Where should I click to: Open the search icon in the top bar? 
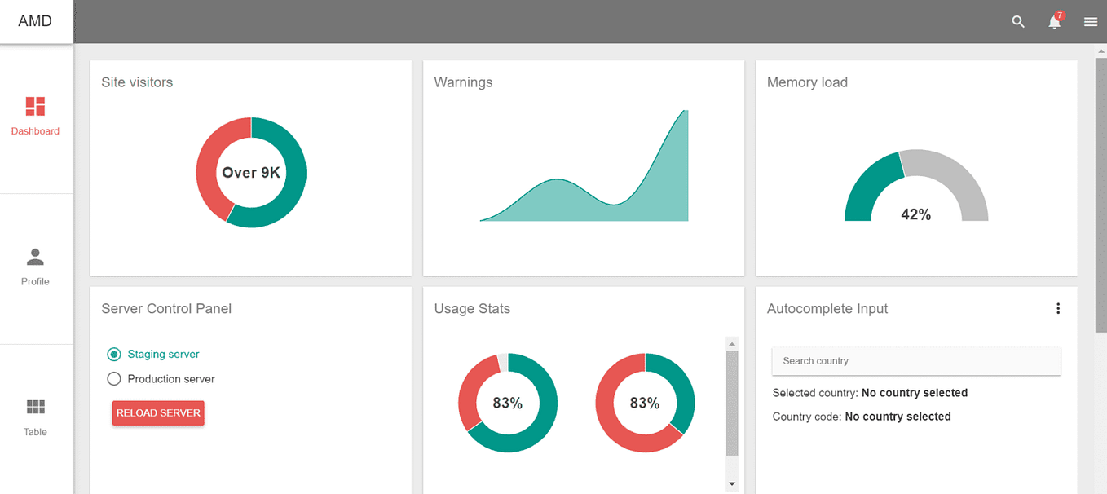[1018, 21]
